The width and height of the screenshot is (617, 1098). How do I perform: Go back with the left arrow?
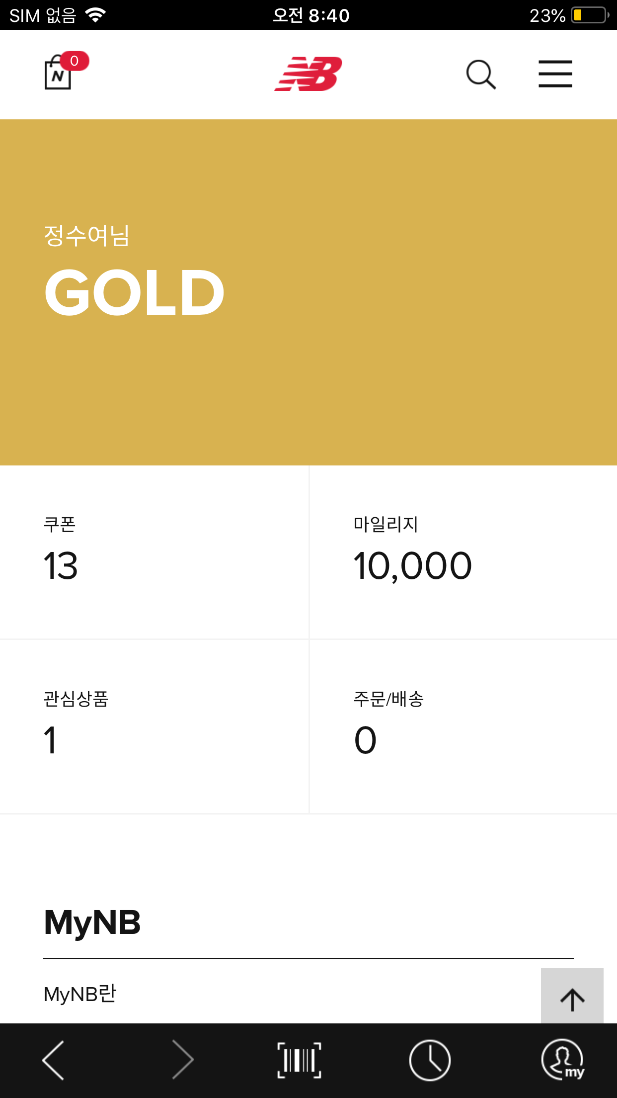click(54, 1060)
